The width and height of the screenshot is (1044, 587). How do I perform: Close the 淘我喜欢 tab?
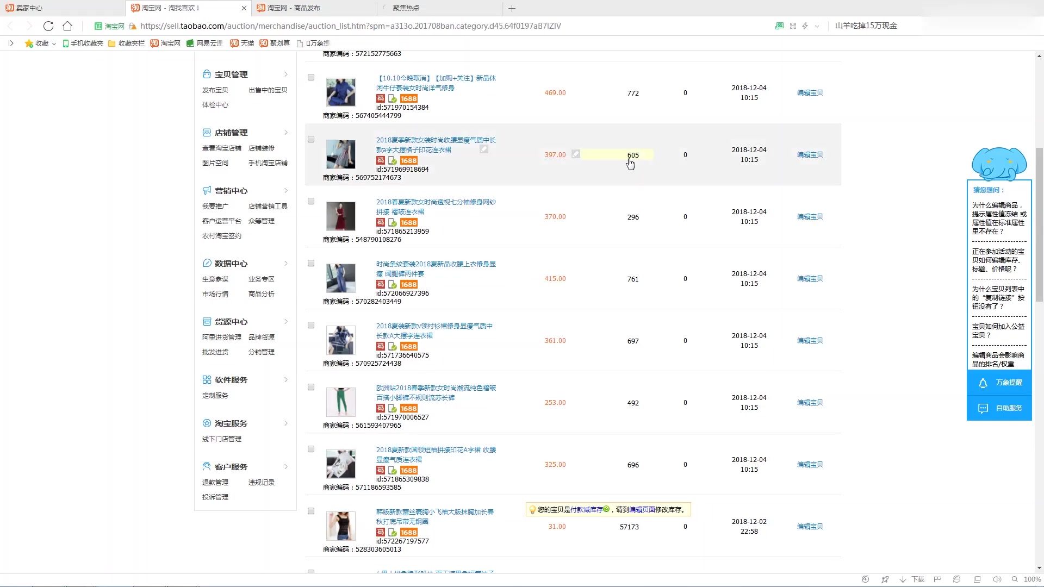pyautogui.click(x=244, y=8)
